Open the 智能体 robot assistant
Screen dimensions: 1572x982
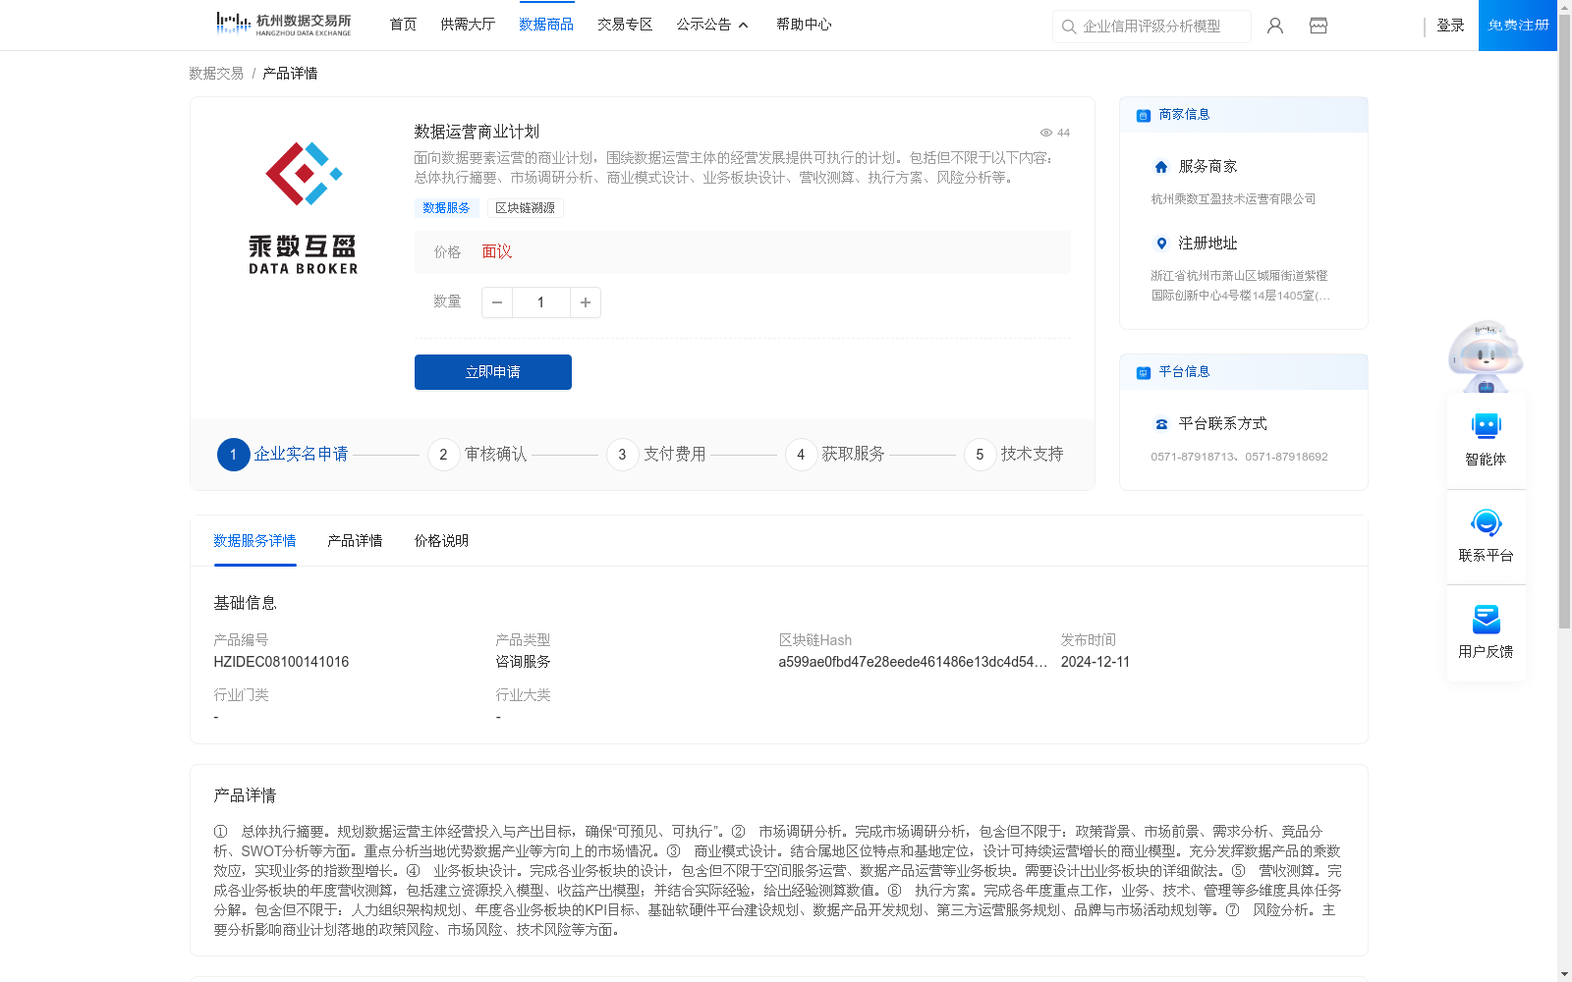coord(1487,439)
